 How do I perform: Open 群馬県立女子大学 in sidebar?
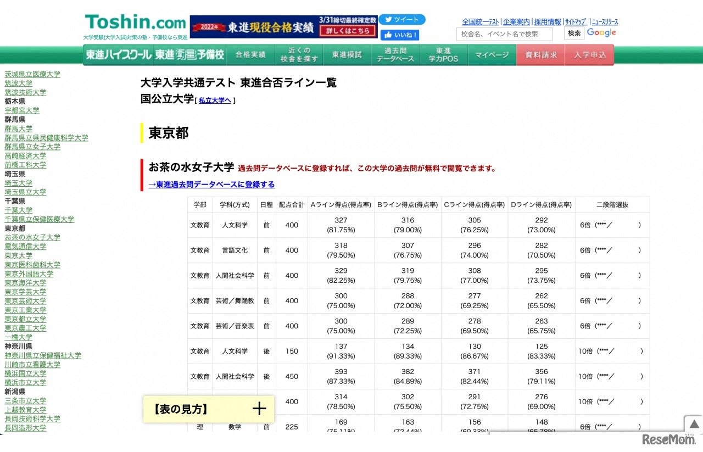click(x=32, y=147)
